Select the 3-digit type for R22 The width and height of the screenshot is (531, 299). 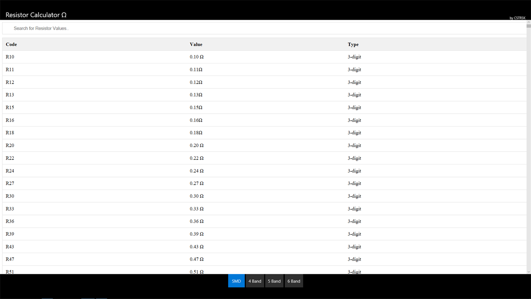tap(354, 158)
